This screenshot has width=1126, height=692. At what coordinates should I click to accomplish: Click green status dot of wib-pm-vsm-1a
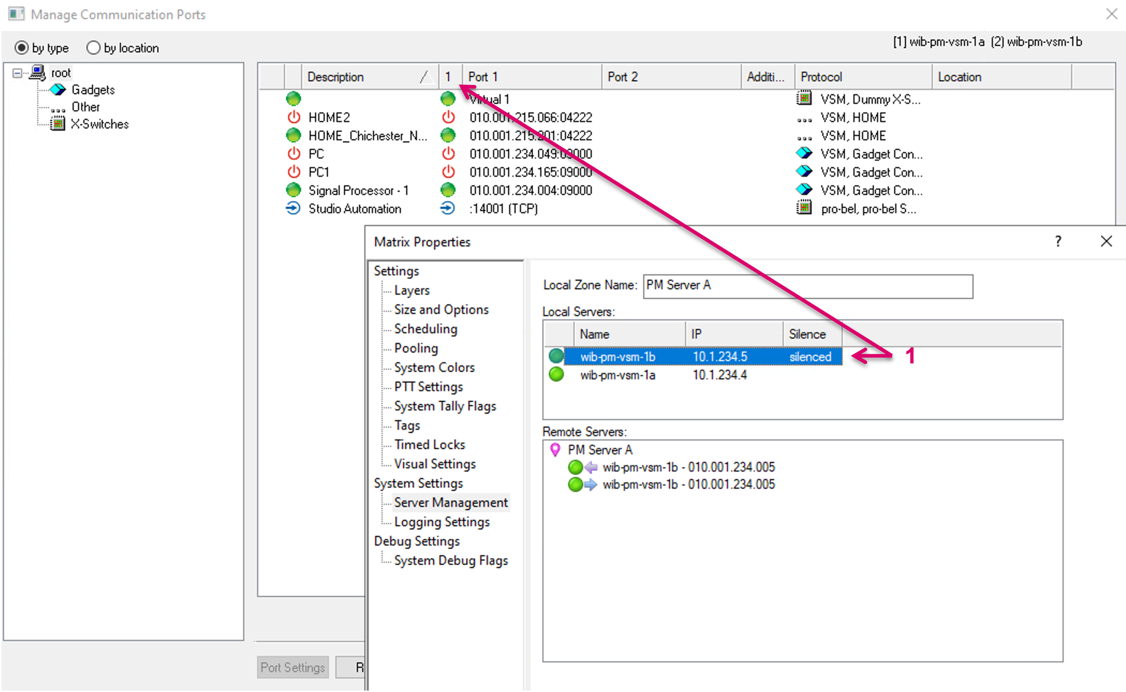coord(556,375)
